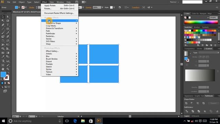
Task: Click the gradient preview swatch in Gradient panel
Action: click(187, 54)
